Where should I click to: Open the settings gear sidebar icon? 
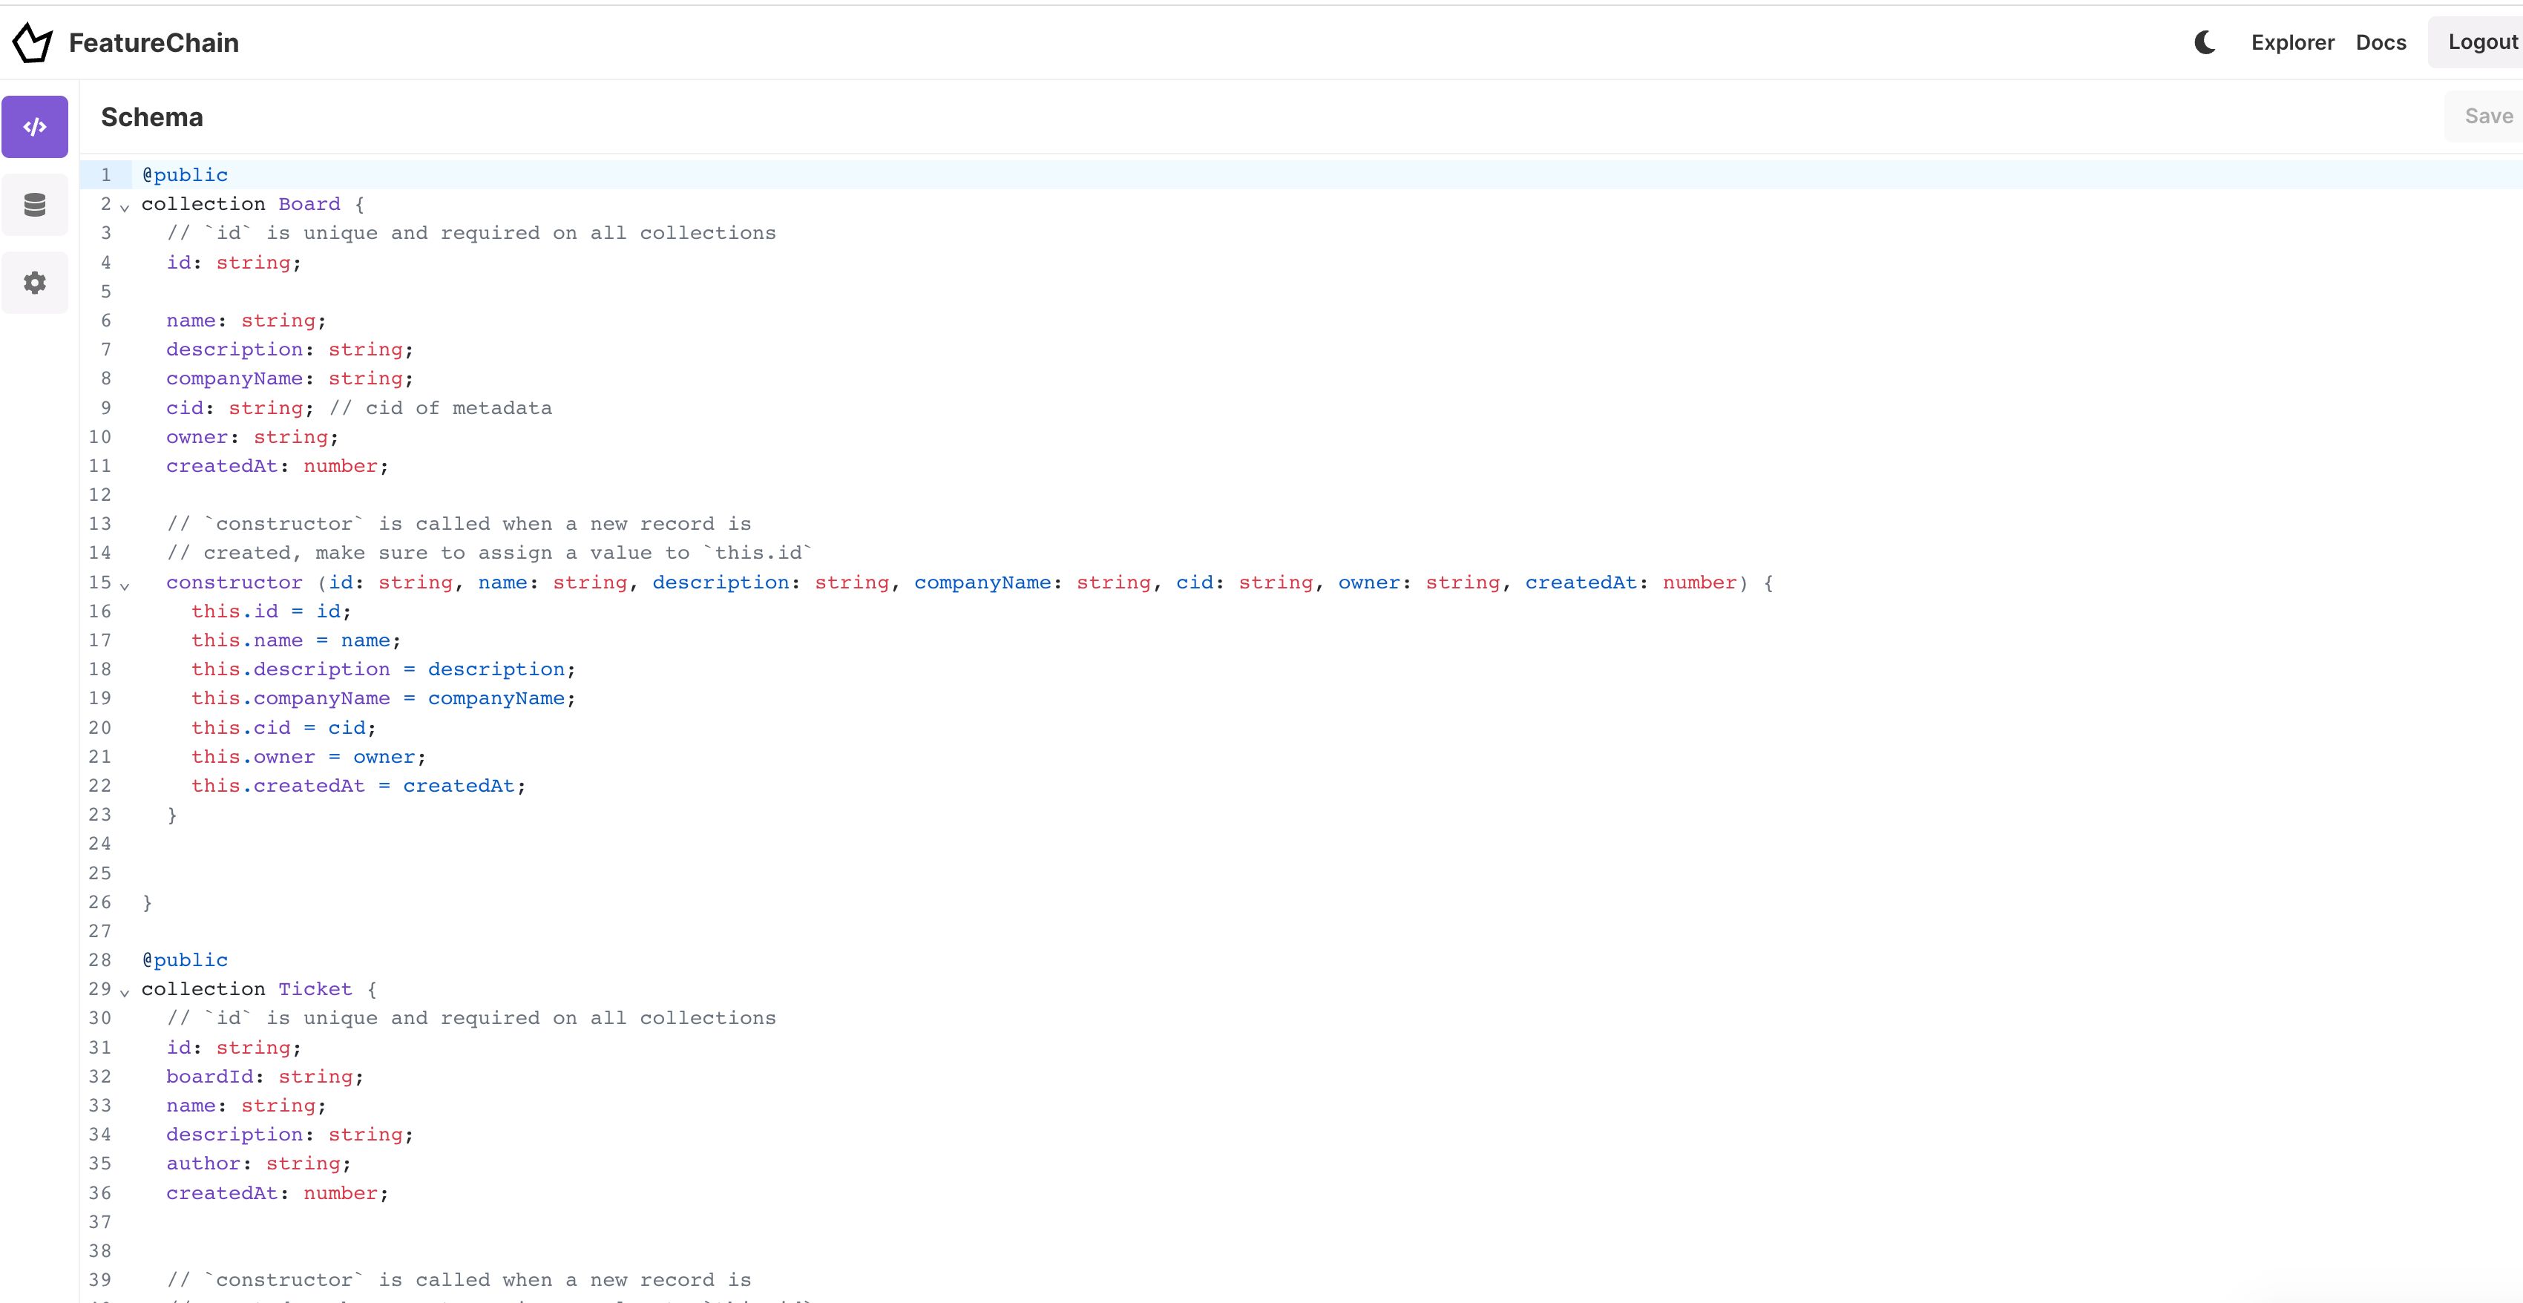coord(36,283)
